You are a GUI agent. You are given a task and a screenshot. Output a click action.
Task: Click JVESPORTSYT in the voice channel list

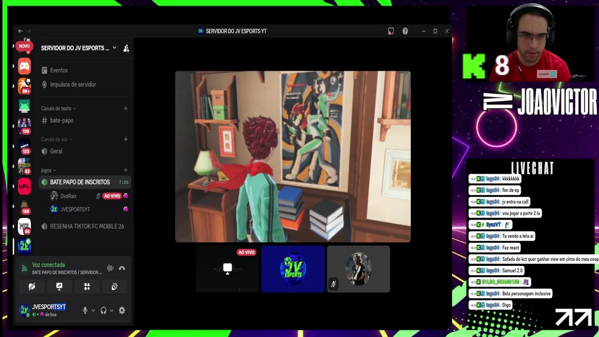[x=75, y=209]
